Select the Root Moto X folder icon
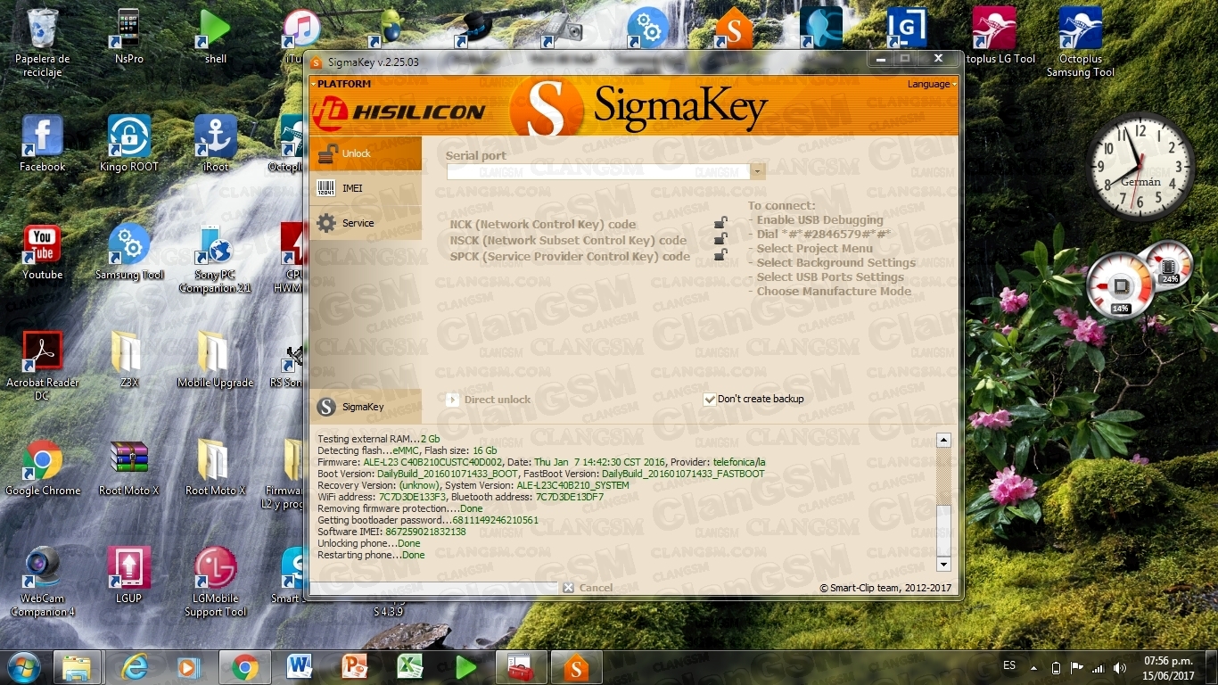1218x685 pixels. coord(215,468)
